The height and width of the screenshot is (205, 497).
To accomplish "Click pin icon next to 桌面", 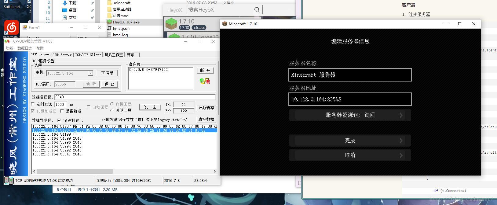I will click(x=93, y=10).
